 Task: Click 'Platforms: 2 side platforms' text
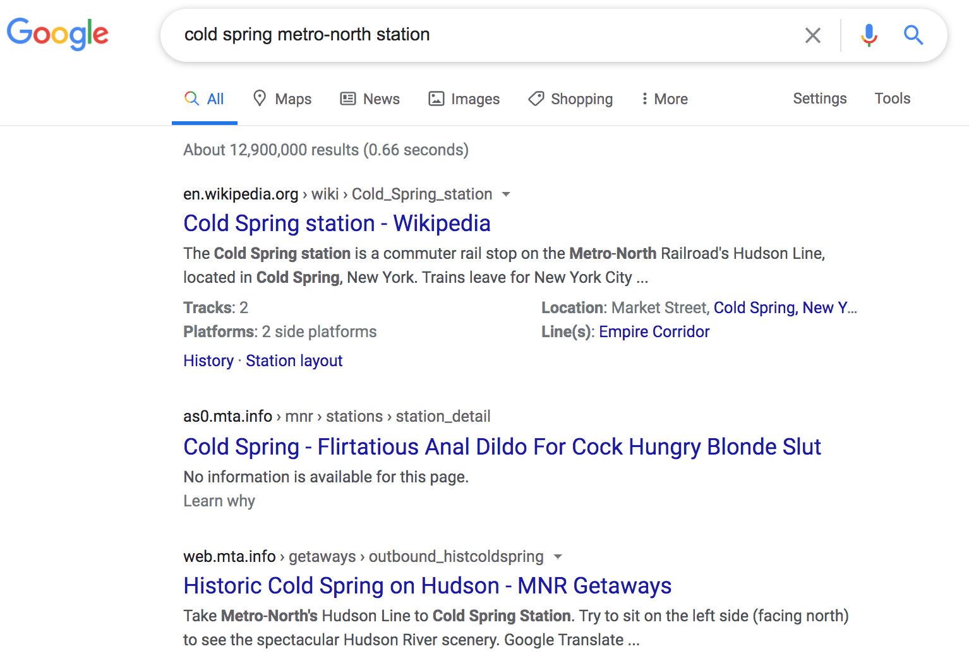[x=280, y=331]
